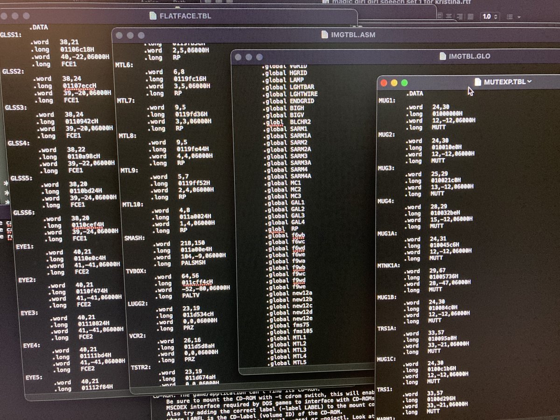
Task: Click the MUG1C: label in MUTEXP.TBL
Action: [387, 358]
